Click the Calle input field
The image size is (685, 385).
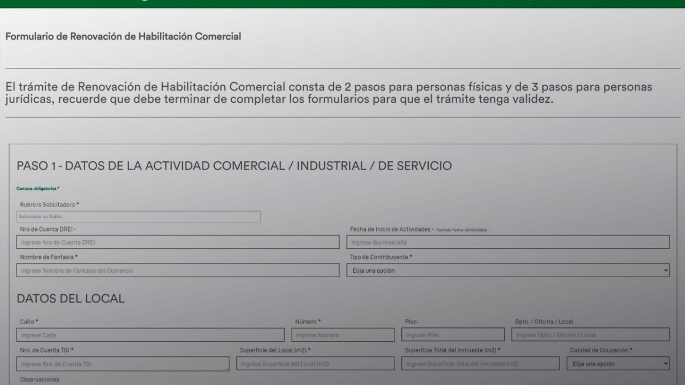coord(150,335)
